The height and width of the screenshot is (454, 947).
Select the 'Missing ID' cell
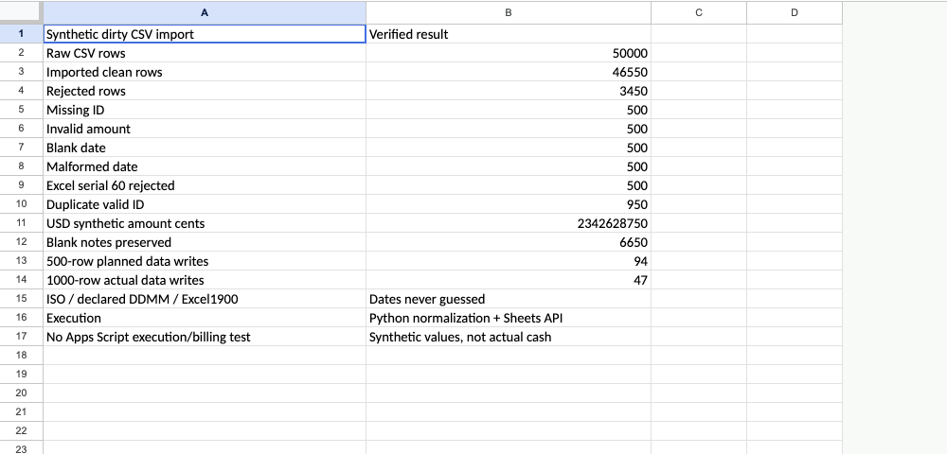205,110
